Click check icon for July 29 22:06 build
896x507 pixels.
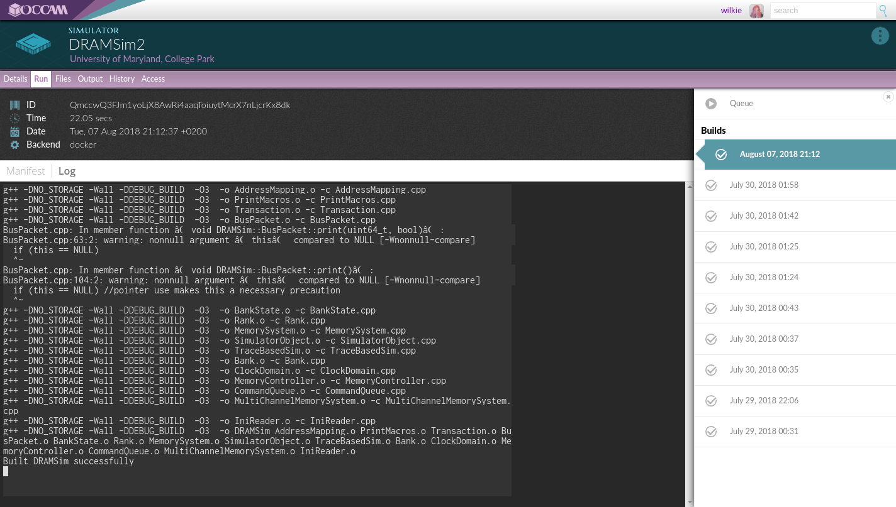(711, 401)
